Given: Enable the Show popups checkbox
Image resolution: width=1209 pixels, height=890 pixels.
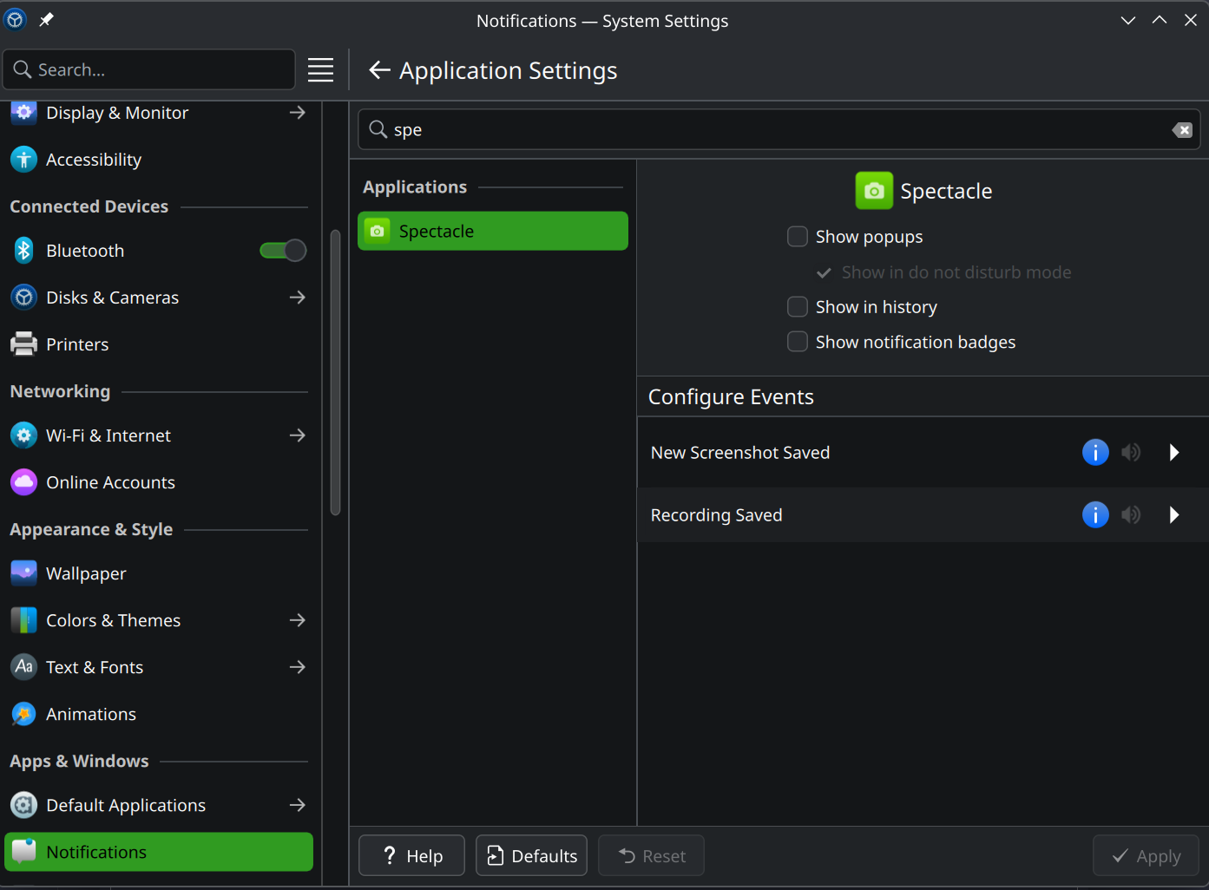Looking at the screenshot, I should pos(797,237).
